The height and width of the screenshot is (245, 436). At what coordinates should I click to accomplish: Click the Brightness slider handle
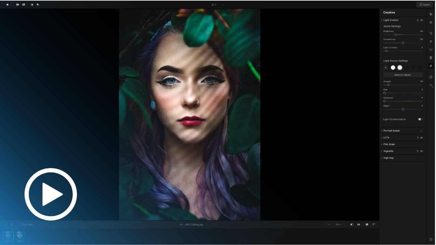pyautogui.click(x=395, y=35)
